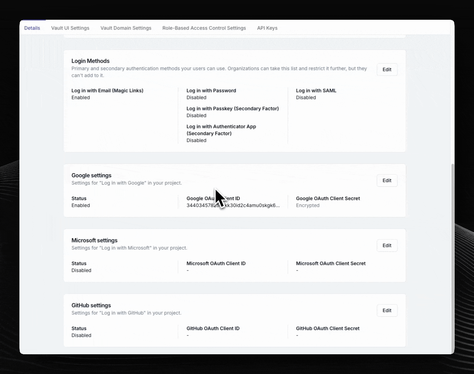The width and height of the screenshot is (474, 374).
Task: Click GitHub OAuth Client Secret label
Action: (x=327, y=329)
